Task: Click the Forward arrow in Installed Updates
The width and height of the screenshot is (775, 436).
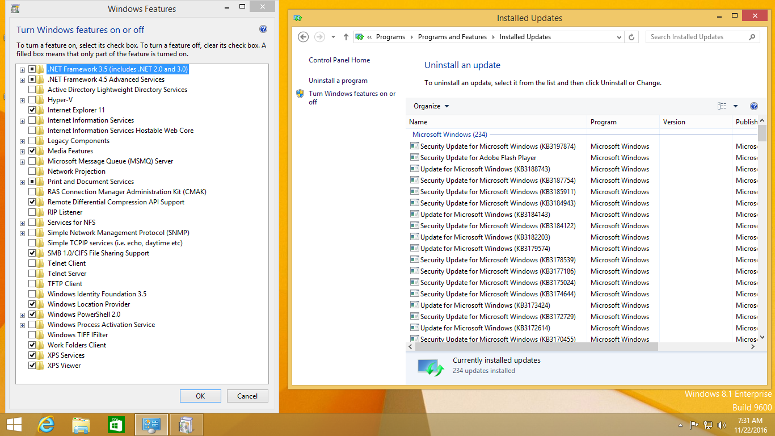Action: 319,37
